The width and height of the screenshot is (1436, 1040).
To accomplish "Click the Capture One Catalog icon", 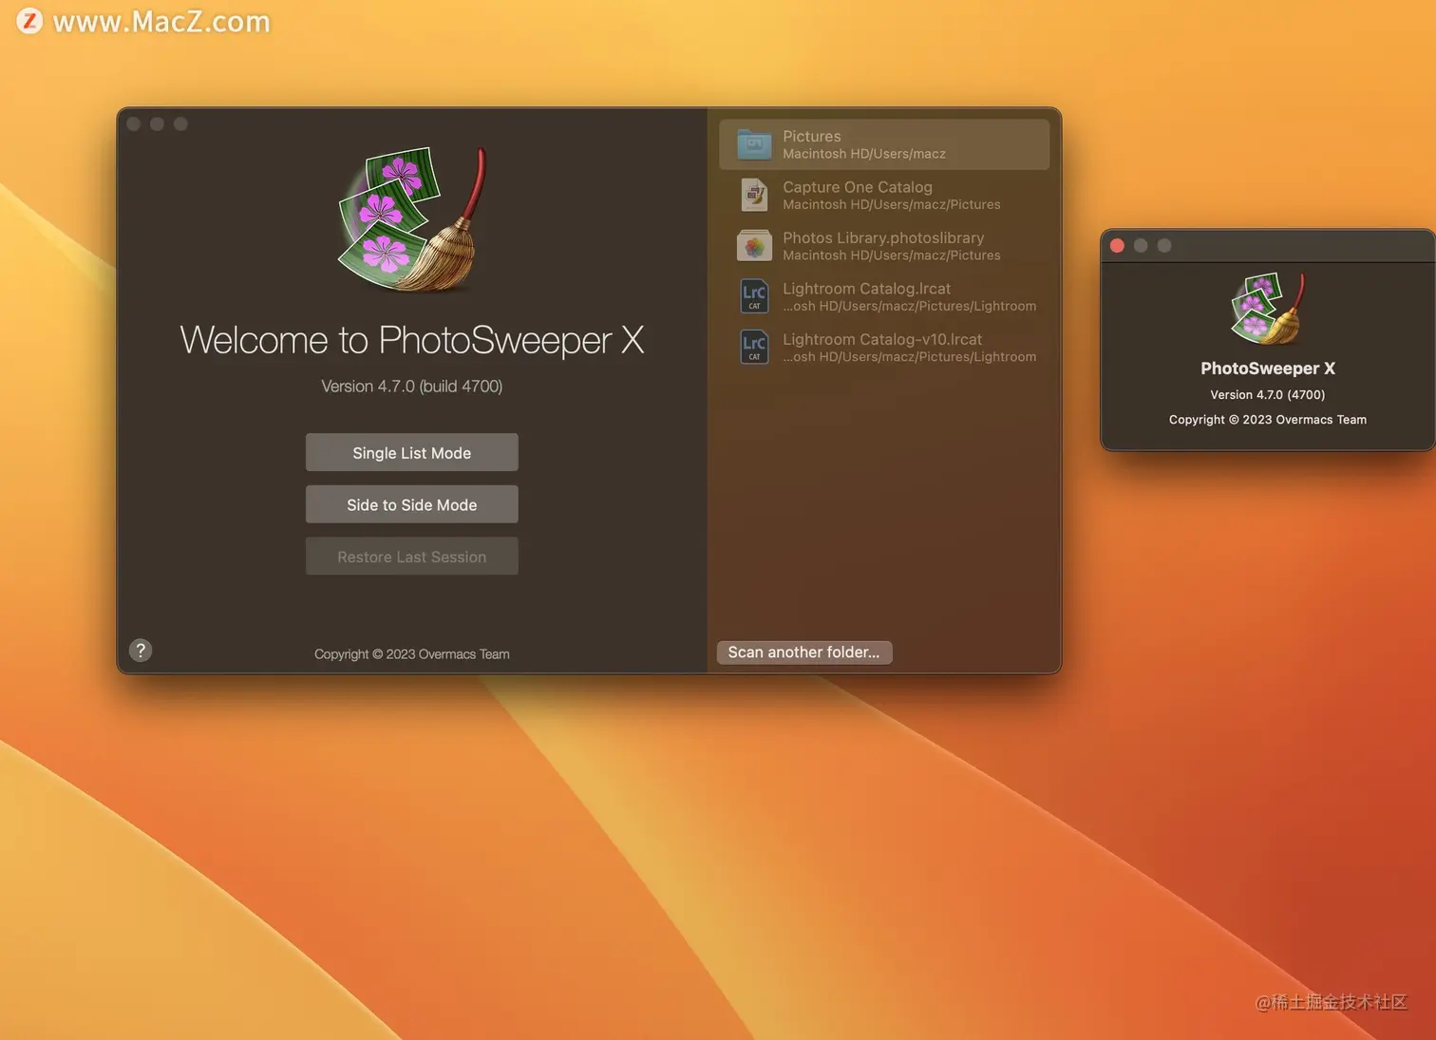I will [x=754, y=195].
